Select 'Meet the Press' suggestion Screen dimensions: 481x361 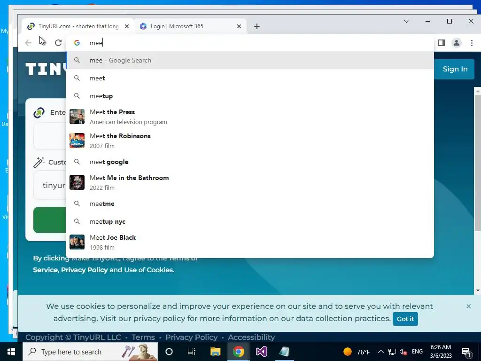click(250, 117)
